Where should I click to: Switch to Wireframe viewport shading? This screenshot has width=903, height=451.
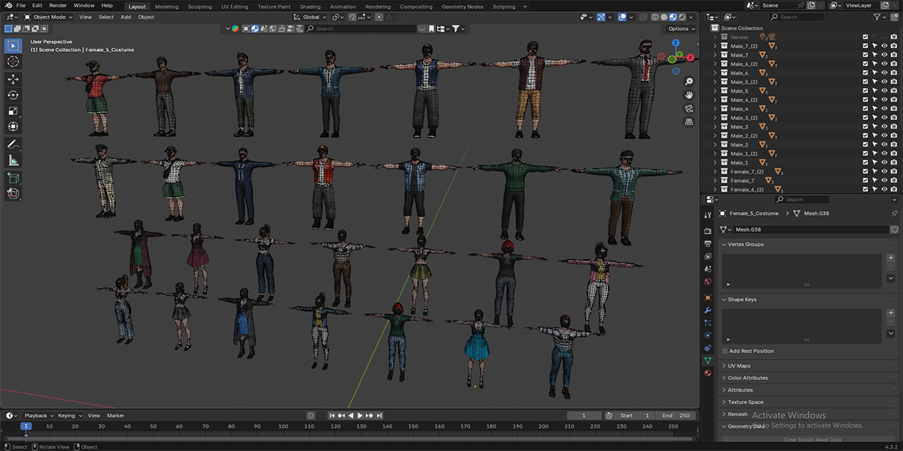tap(655, 17)
